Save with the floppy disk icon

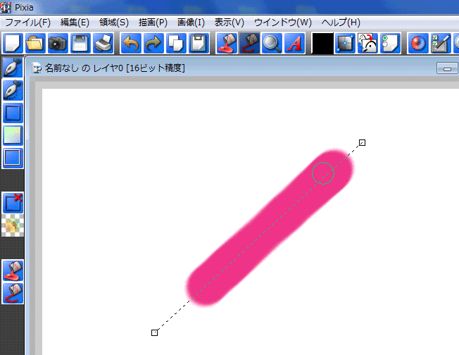[80, 44]
